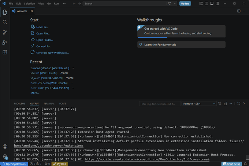Viewport: 249px width, 166px height.
Task: Click New File link
Action: pyautogui.click(x=42, y=27)
